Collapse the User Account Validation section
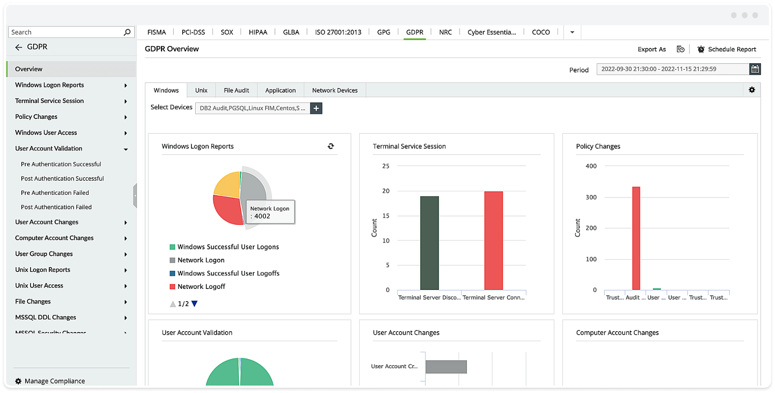This screenshot has width=775, height=393. point(126,149)
